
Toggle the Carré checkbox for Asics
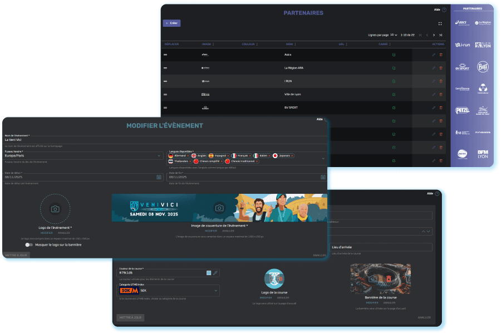394,55
